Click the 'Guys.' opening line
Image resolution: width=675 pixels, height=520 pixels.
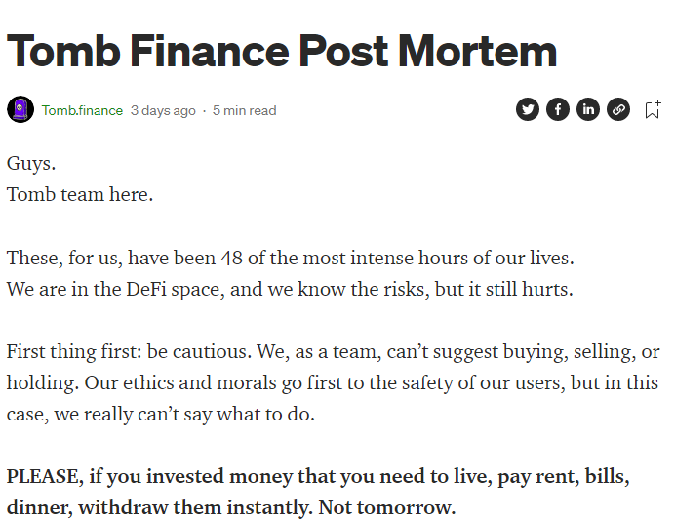point(31,164)
